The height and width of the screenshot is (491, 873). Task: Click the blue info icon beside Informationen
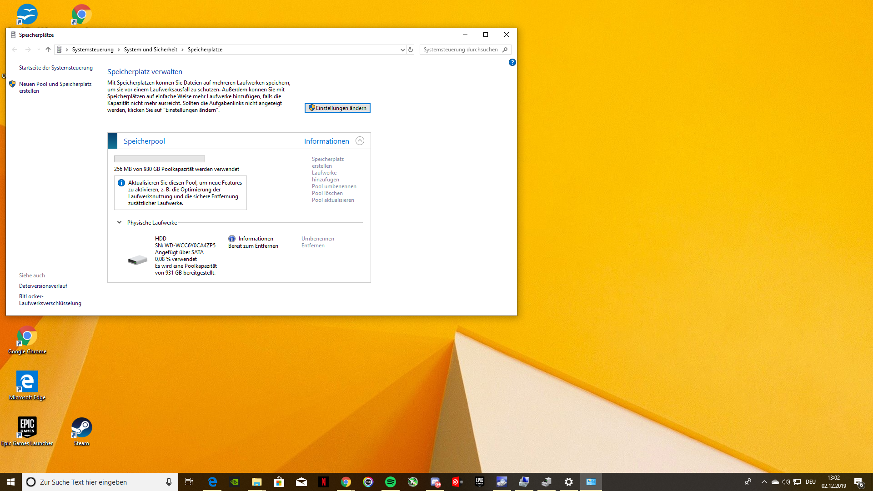pos(232,239)
